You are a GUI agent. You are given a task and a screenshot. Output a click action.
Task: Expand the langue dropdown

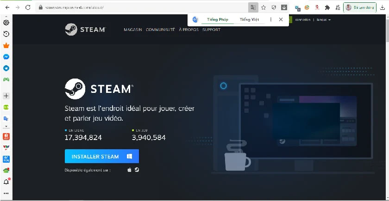click(x=324, y=20)
